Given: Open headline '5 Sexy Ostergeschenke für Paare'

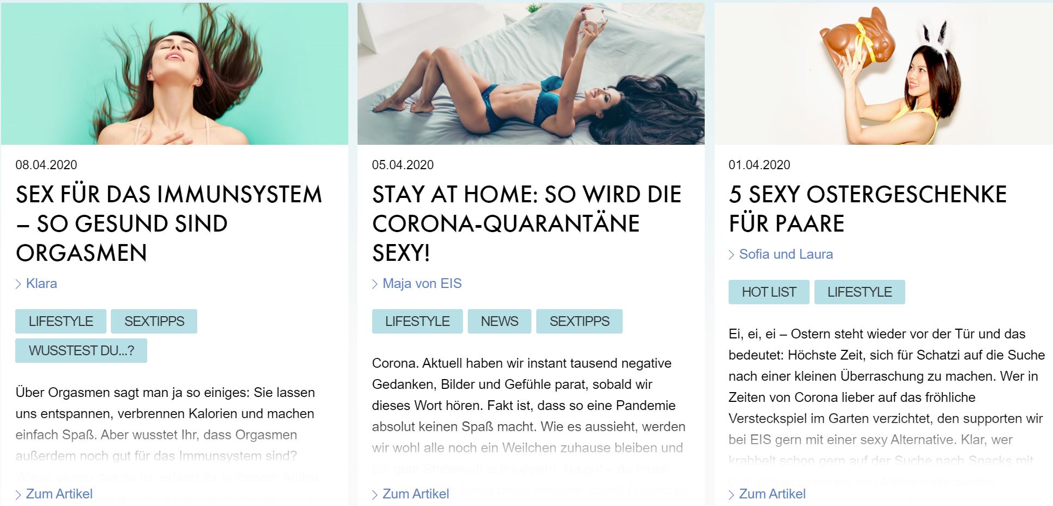Looking at the screenshot, I should [x=868, y=209].
